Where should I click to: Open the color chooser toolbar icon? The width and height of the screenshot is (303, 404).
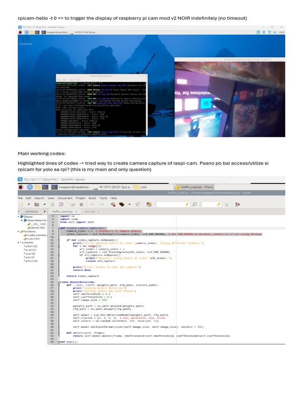149,204
